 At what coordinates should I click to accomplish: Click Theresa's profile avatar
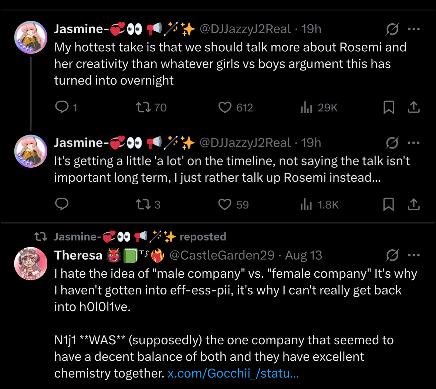(x=31, y=264)
